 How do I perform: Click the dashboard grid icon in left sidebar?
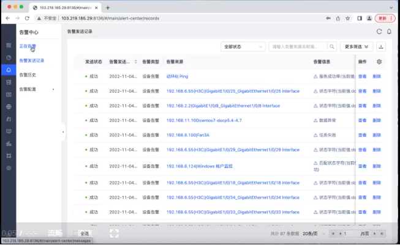click(8, 46)
